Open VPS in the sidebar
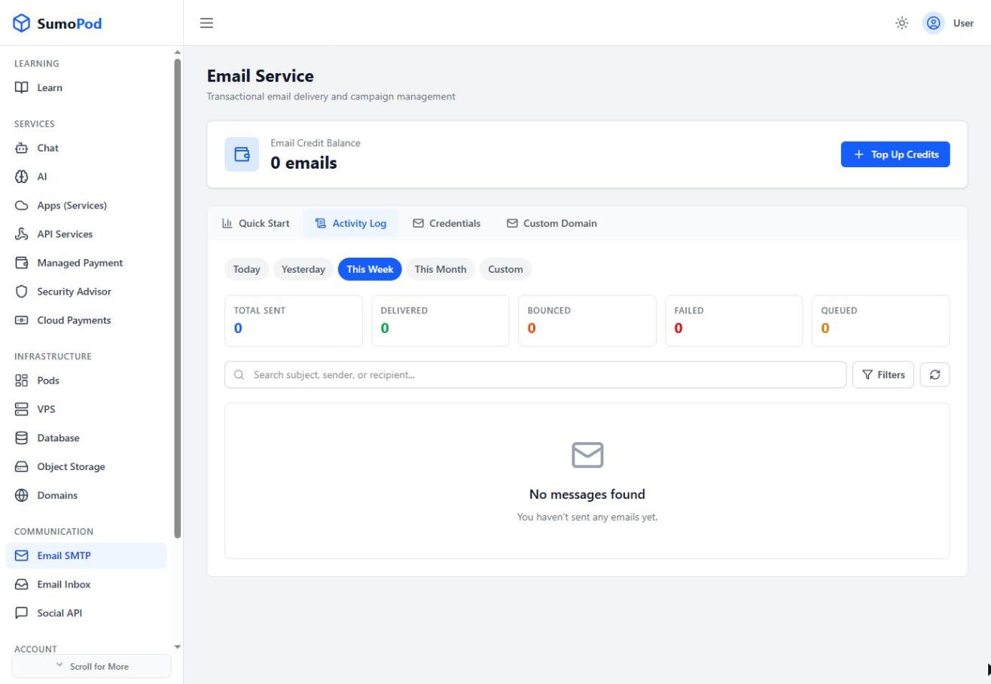 coord(86,409)
